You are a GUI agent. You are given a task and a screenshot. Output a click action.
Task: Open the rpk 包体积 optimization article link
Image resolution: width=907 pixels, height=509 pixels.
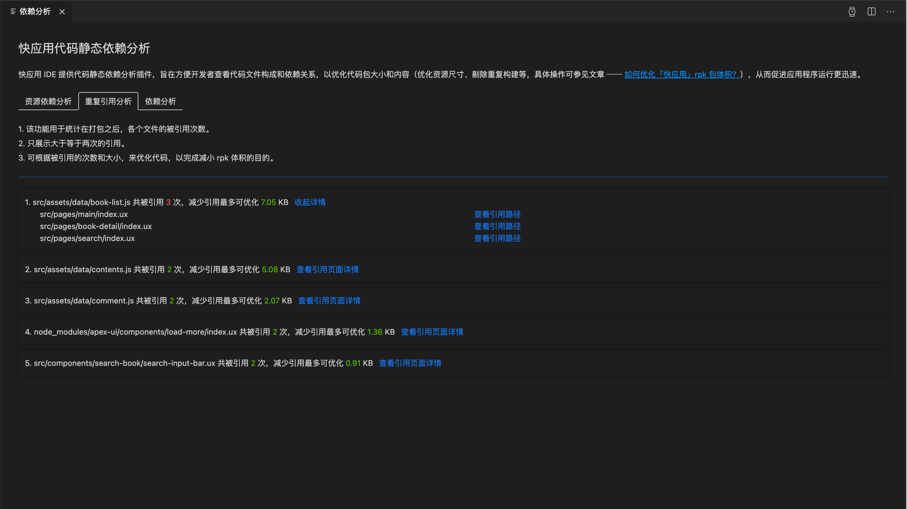tap(681, 75)
